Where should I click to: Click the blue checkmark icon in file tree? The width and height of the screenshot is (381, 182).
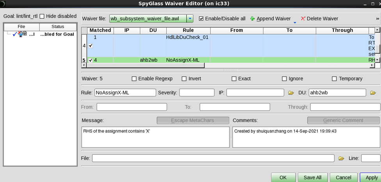tap(14, 34)
